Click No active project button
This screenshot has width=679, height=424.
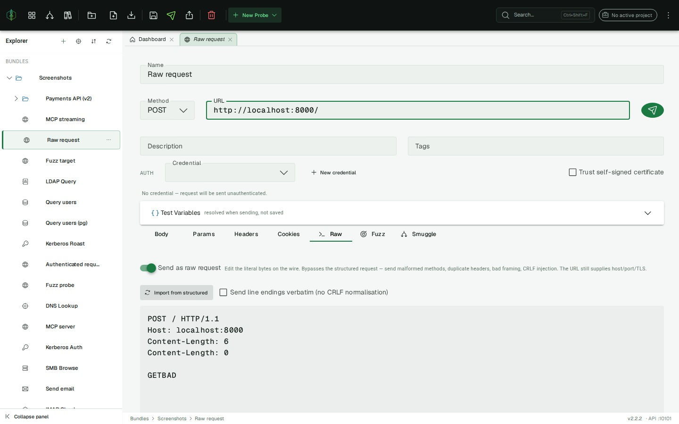coord(628,15)
